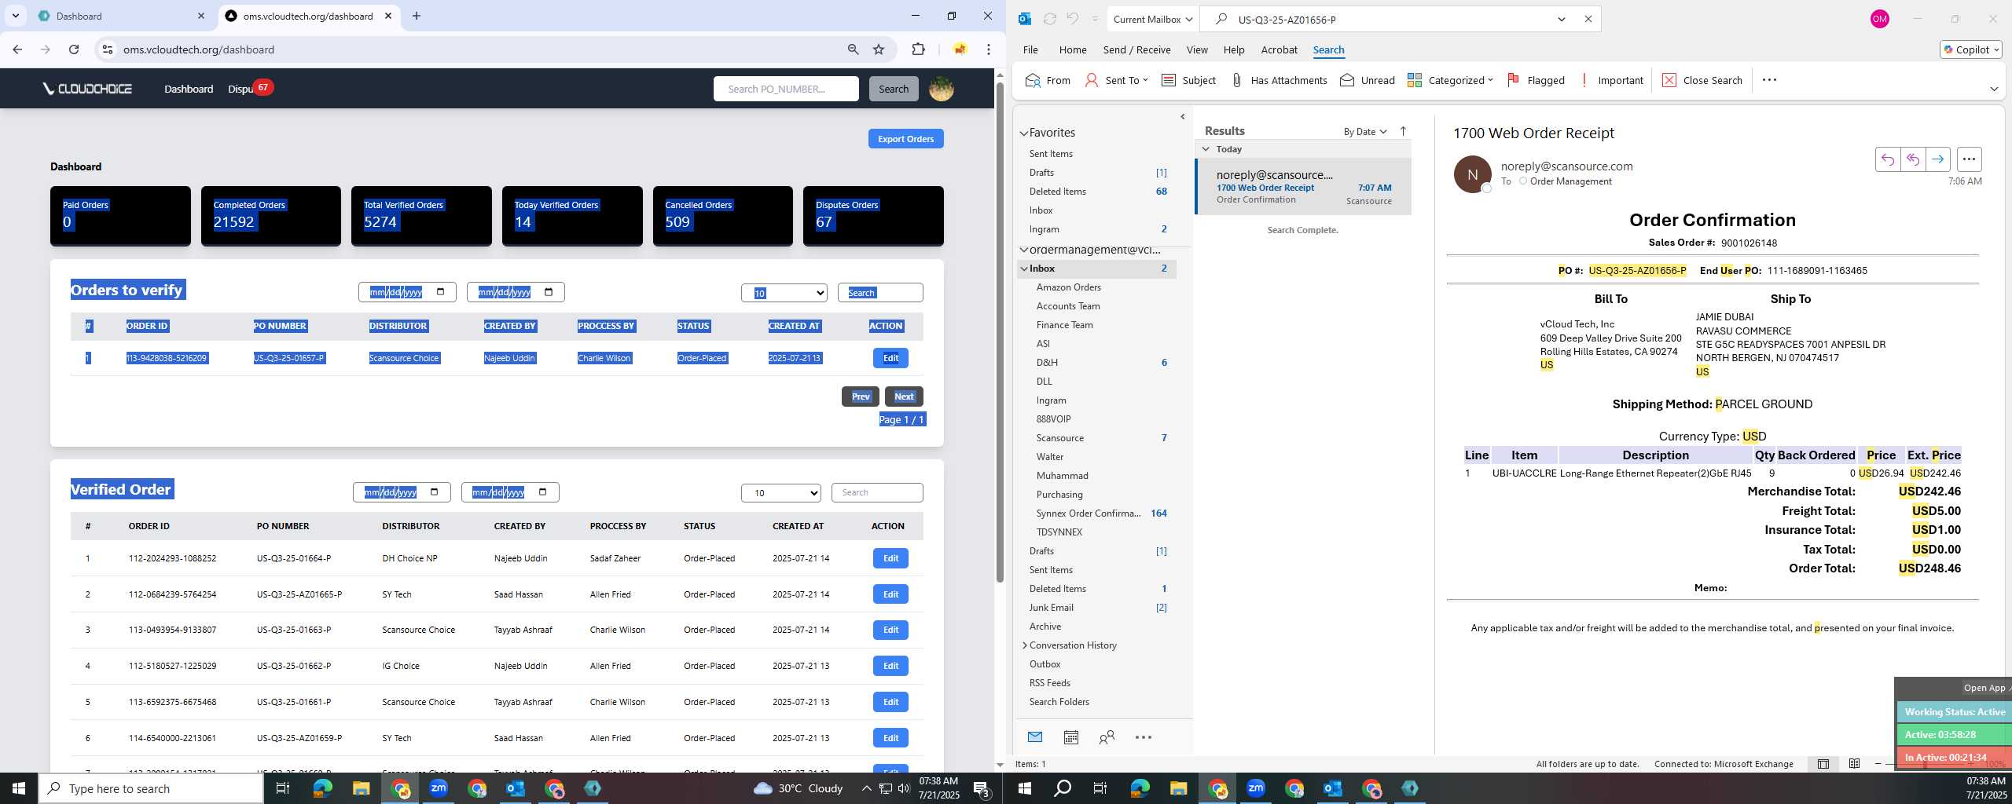Image resolution: width=2012 pixels, height=804 pixels.
Task: Open the Outlook People contacts icon
Action: (1107, 736)
